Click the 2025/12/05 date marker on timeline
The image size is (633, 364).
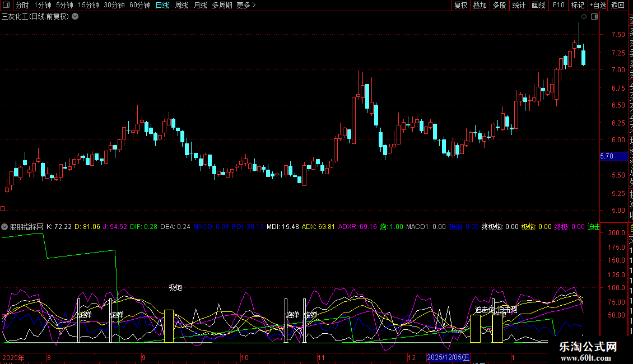(448, 357)
